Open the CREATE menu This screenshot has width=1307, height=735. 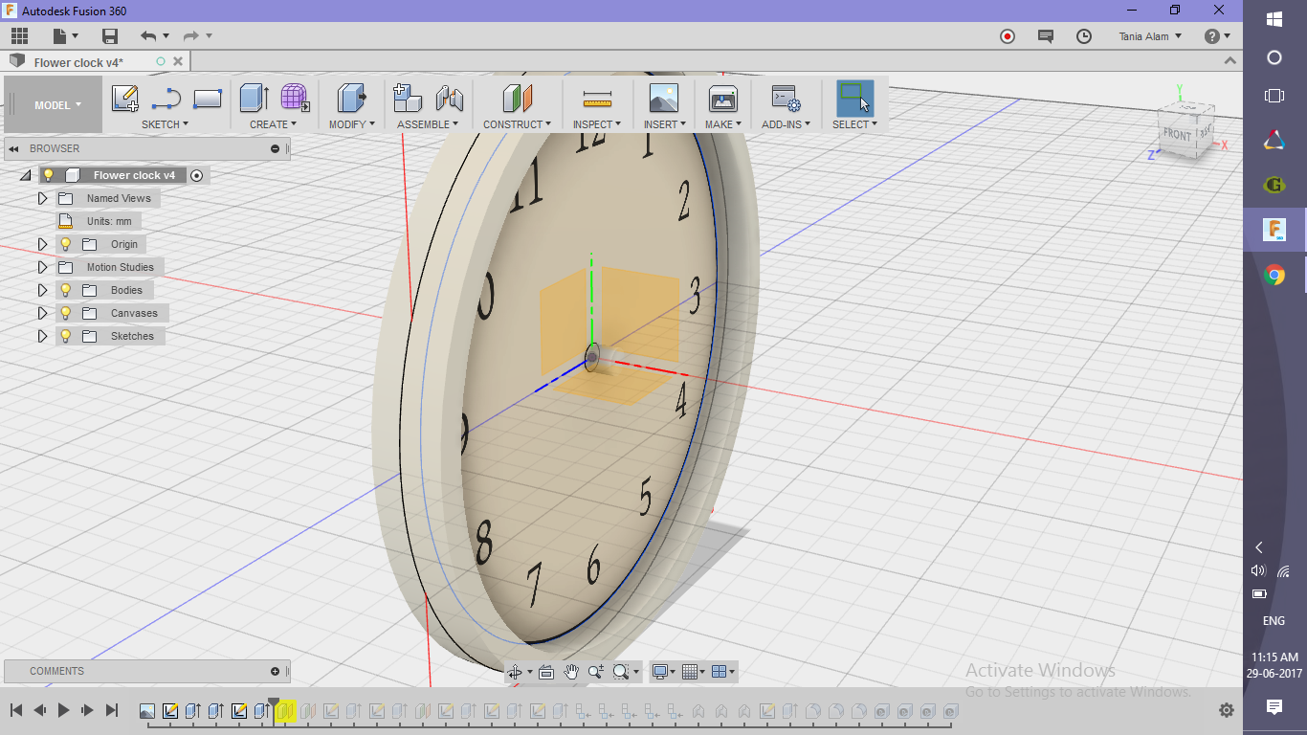[x=273, y=124]
